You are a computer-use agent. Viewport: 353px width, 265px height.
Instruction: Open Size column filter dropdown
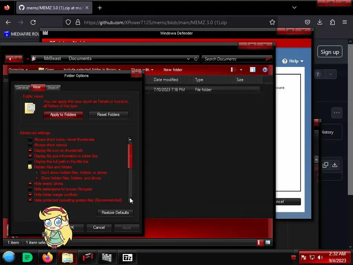point(259,80)
